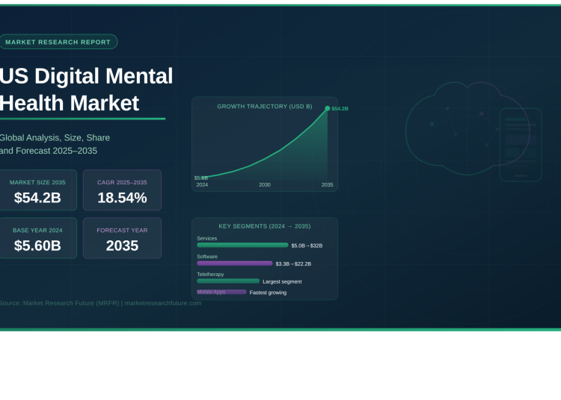Click the 2024 label on chart axis
This screenshot has width=561, height=400.
pyautogui.click(x=202, y=184)
